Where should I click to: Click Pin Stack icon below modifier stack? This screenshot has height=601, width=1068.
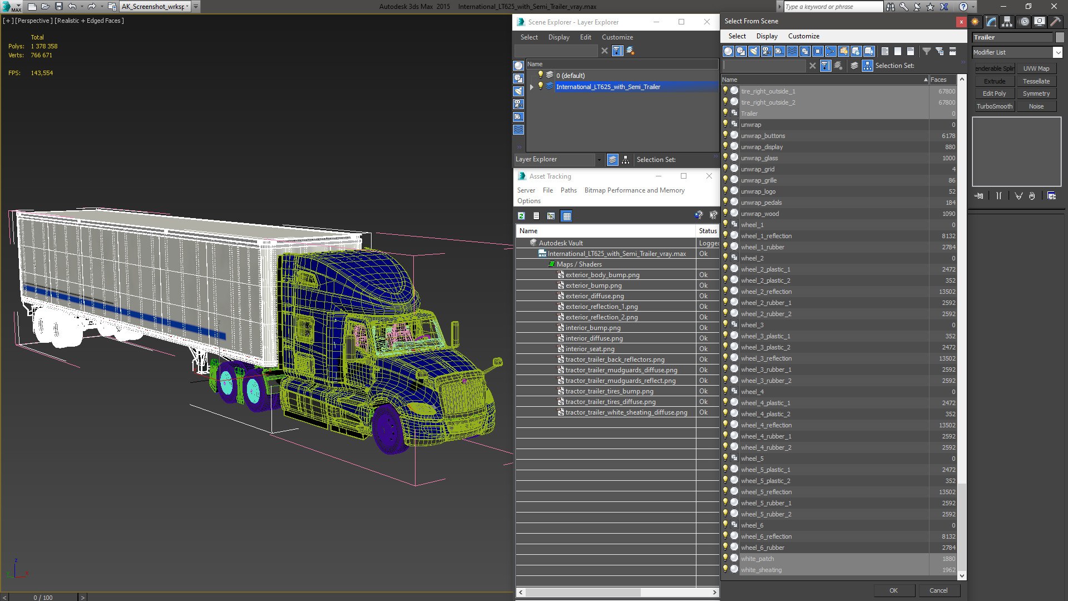(979, 196)
